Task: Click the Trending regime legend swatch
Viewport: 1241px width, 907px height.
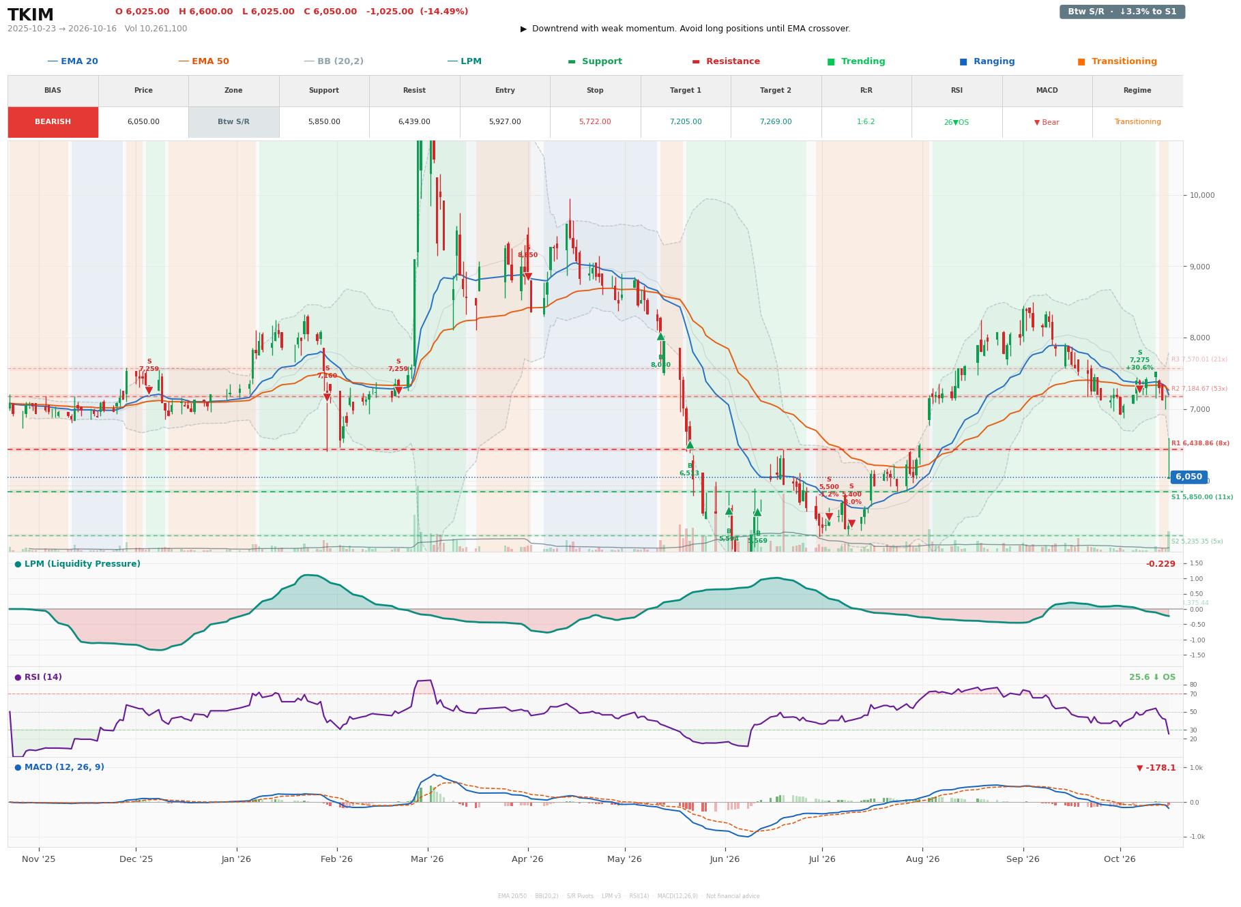Action: coord(831,61)
